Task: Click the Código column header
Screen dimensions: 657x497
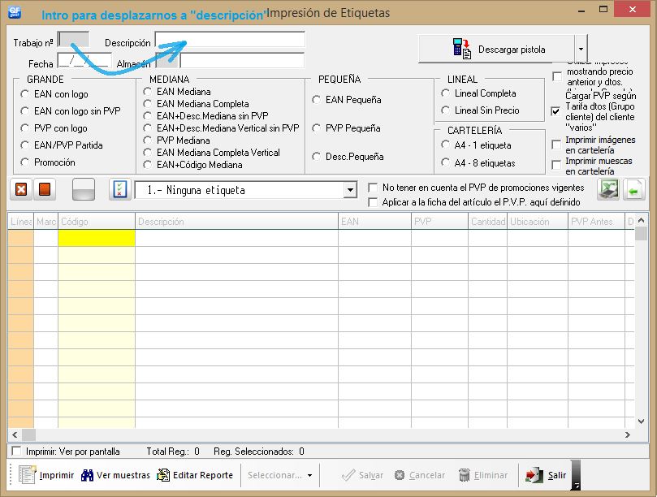Action: pos(97,221)
